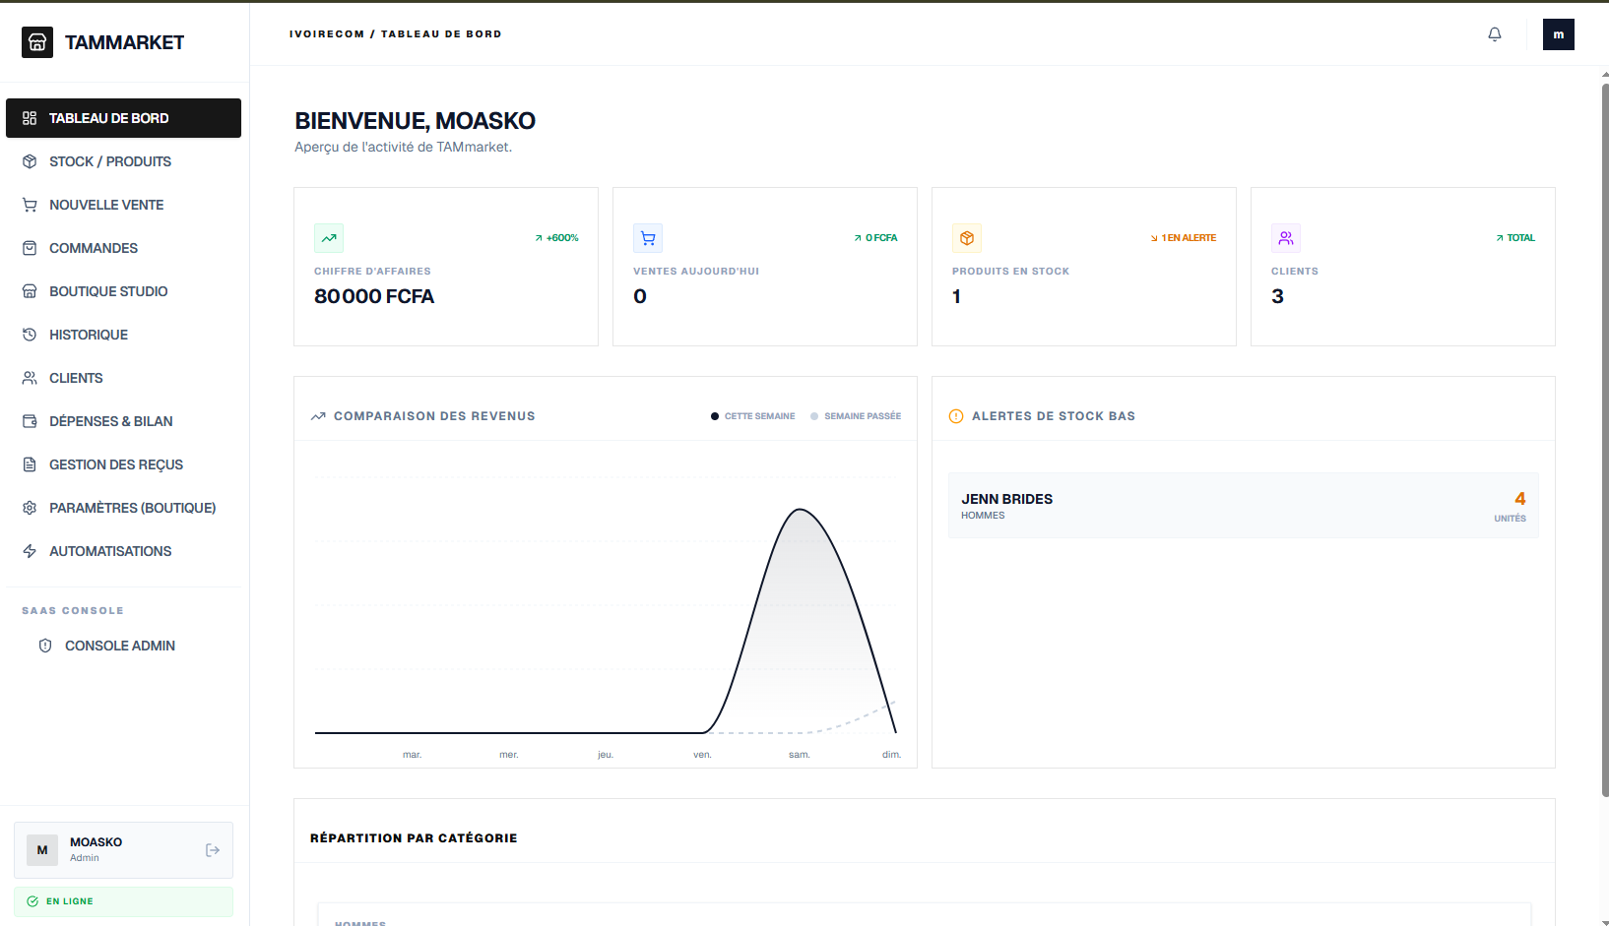Click the revenue trend icon in Chiffre d'affaires card
This screenshot has width=1609, height=926.
pyautogui.click(x=329, y=238)
